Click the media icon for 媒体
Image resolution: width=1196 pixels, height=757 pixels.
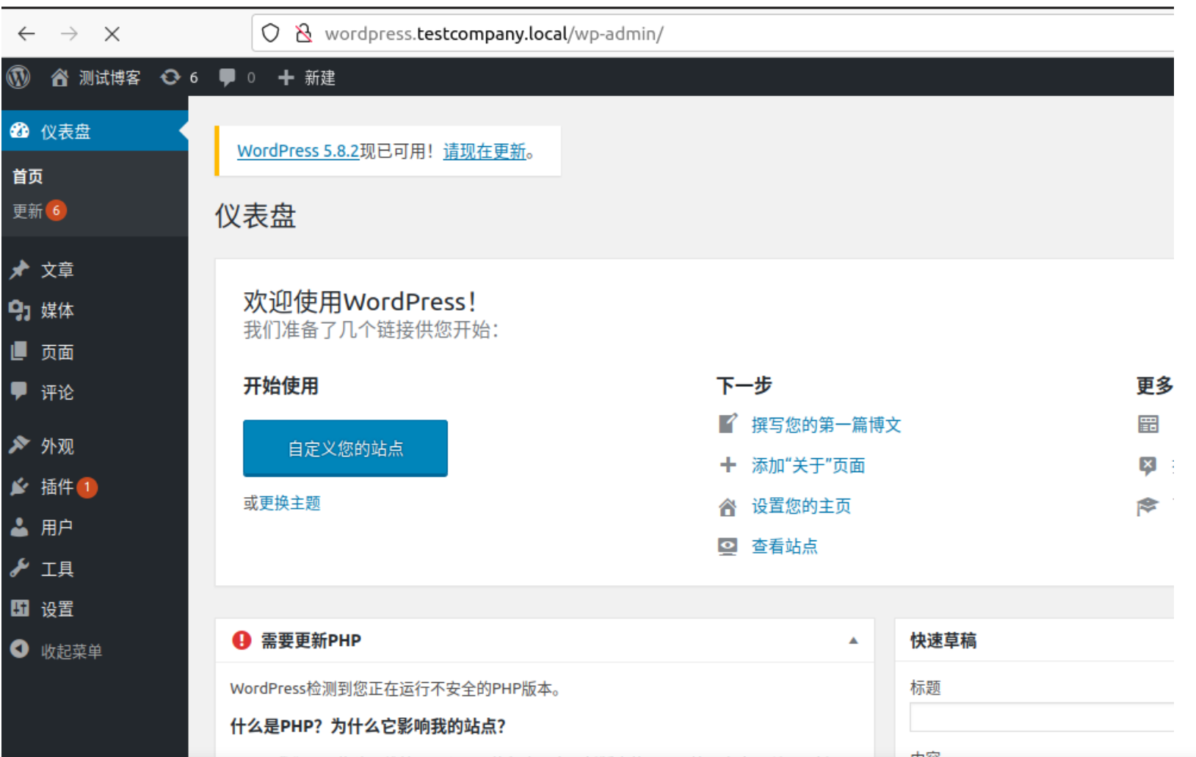tap(19, 310)
